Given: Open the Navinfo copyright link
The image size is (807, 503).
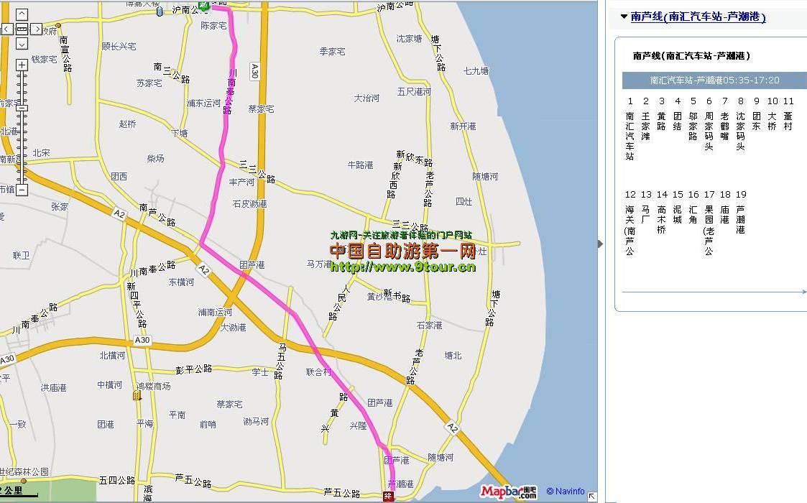Looking at the screenshot, I should point(566,492).
